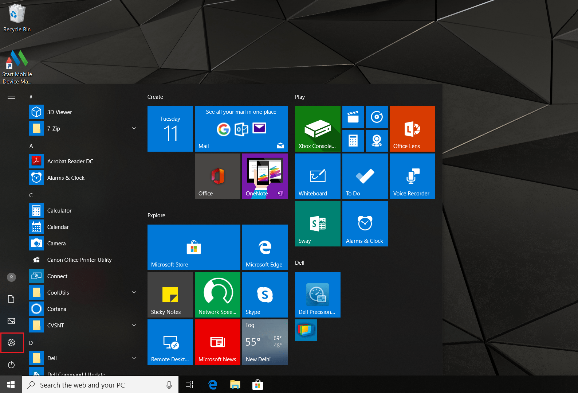Open the Microsoft Store tile
578x393 pixels.
[194, 247]
